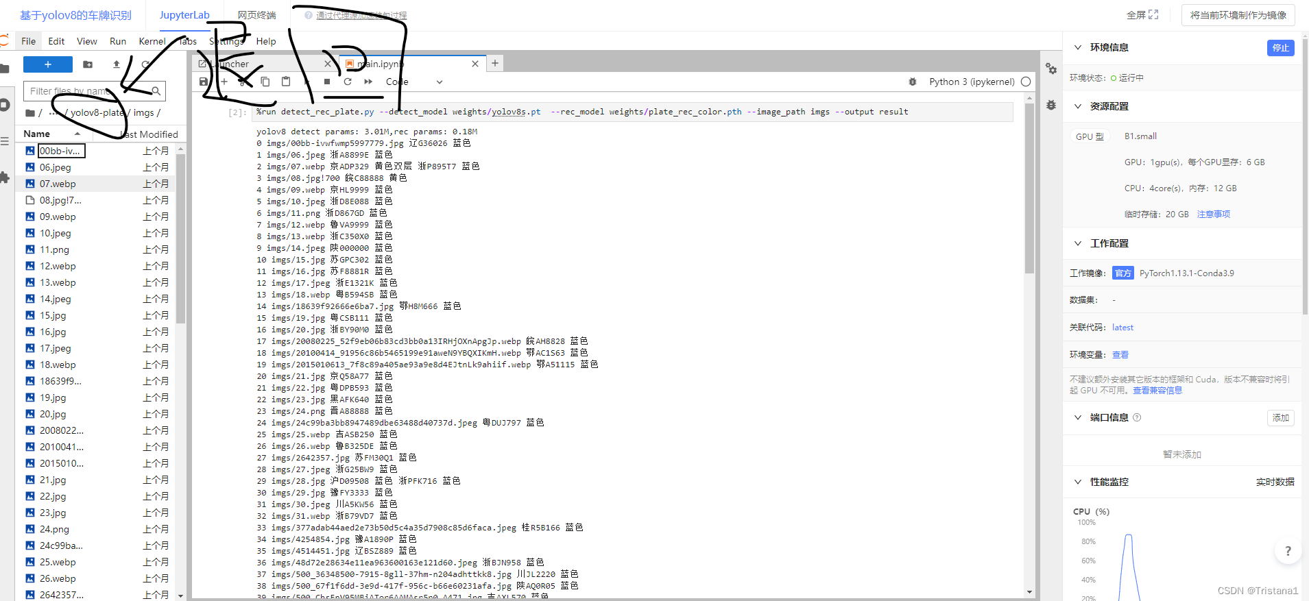This screenshot has width=1309, height=601.
Task: Click the notebook vertical scrollbar
Action: tap(1029, 189)
